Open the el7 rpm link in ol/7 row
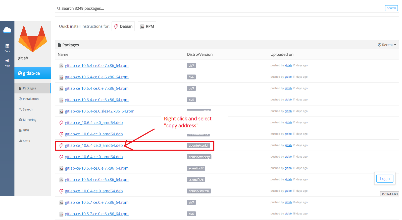Viewport: 402px width, 220px height. [97, 88]
